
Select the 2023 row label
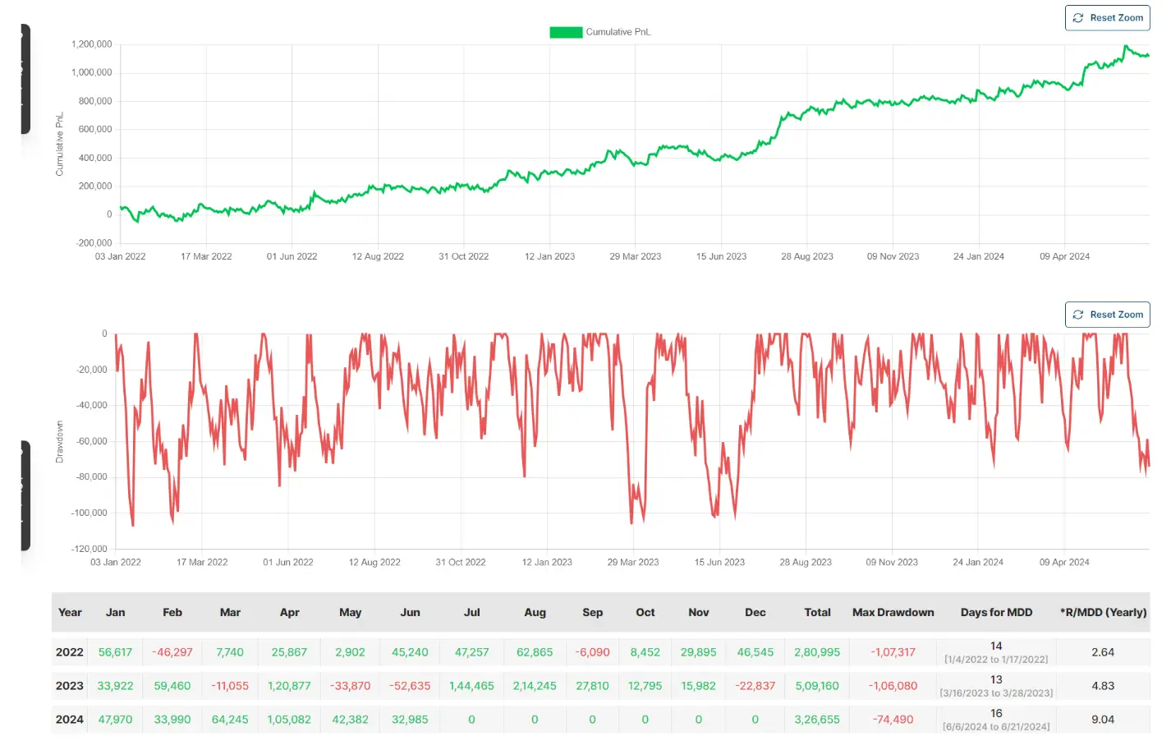tap(70, 686)
